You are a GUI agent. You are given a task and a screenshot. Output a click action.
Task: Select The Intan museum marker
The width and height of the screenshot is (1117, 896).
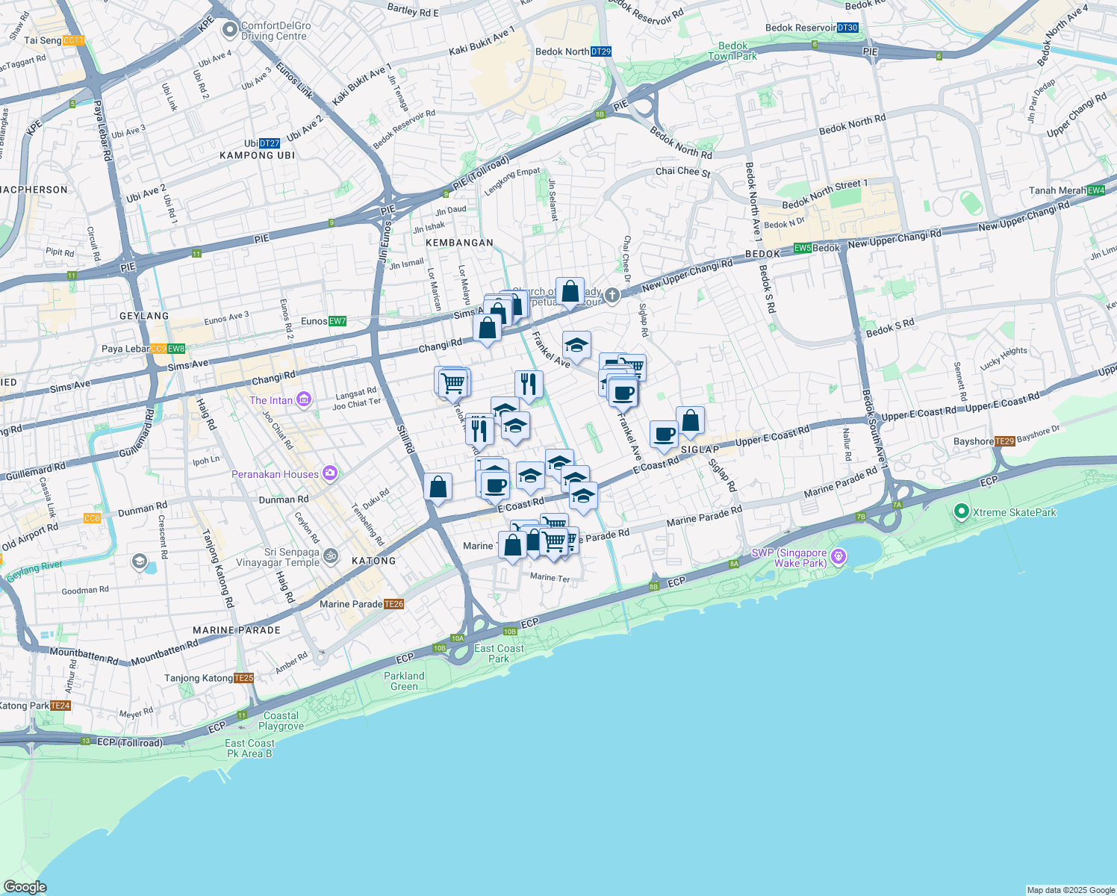tap(302, 399)
